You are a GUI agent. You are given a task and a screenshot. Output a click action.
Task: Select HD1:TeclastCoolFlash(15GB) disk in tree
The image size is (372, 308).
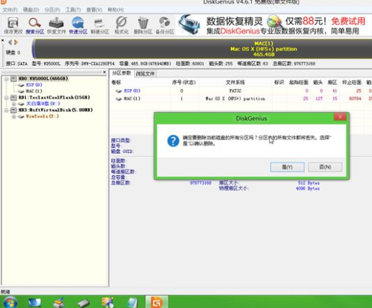click(x=54, y=98)
